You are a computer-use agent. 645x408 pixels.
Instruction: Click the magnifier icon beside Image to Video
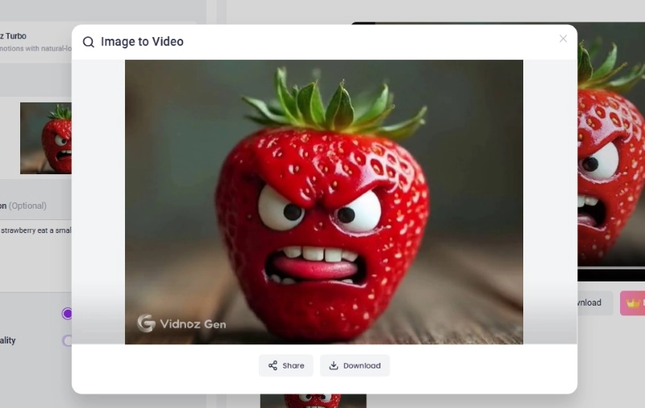[x=89, y=42]
